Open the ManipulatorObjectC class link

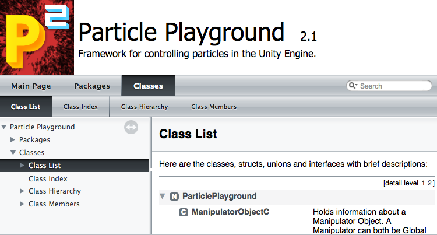point(231,212)
